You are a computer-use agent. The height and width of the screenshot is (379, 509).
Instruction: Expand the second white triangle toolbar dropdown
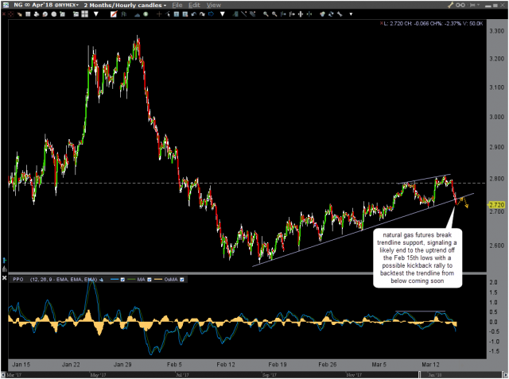[x=223, y=14]
